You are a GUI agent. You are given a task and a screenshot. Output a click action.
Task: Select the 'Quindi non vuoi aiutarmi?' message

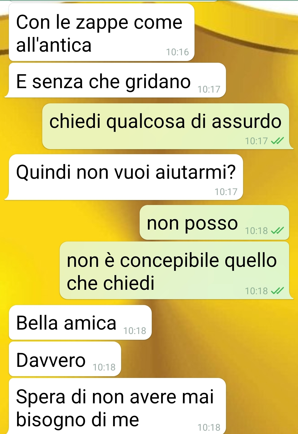pos(124,177)
